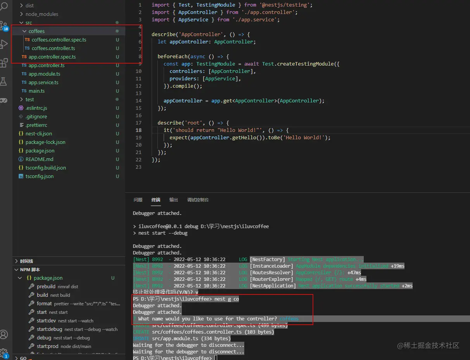Open the Extensions view

3,62
